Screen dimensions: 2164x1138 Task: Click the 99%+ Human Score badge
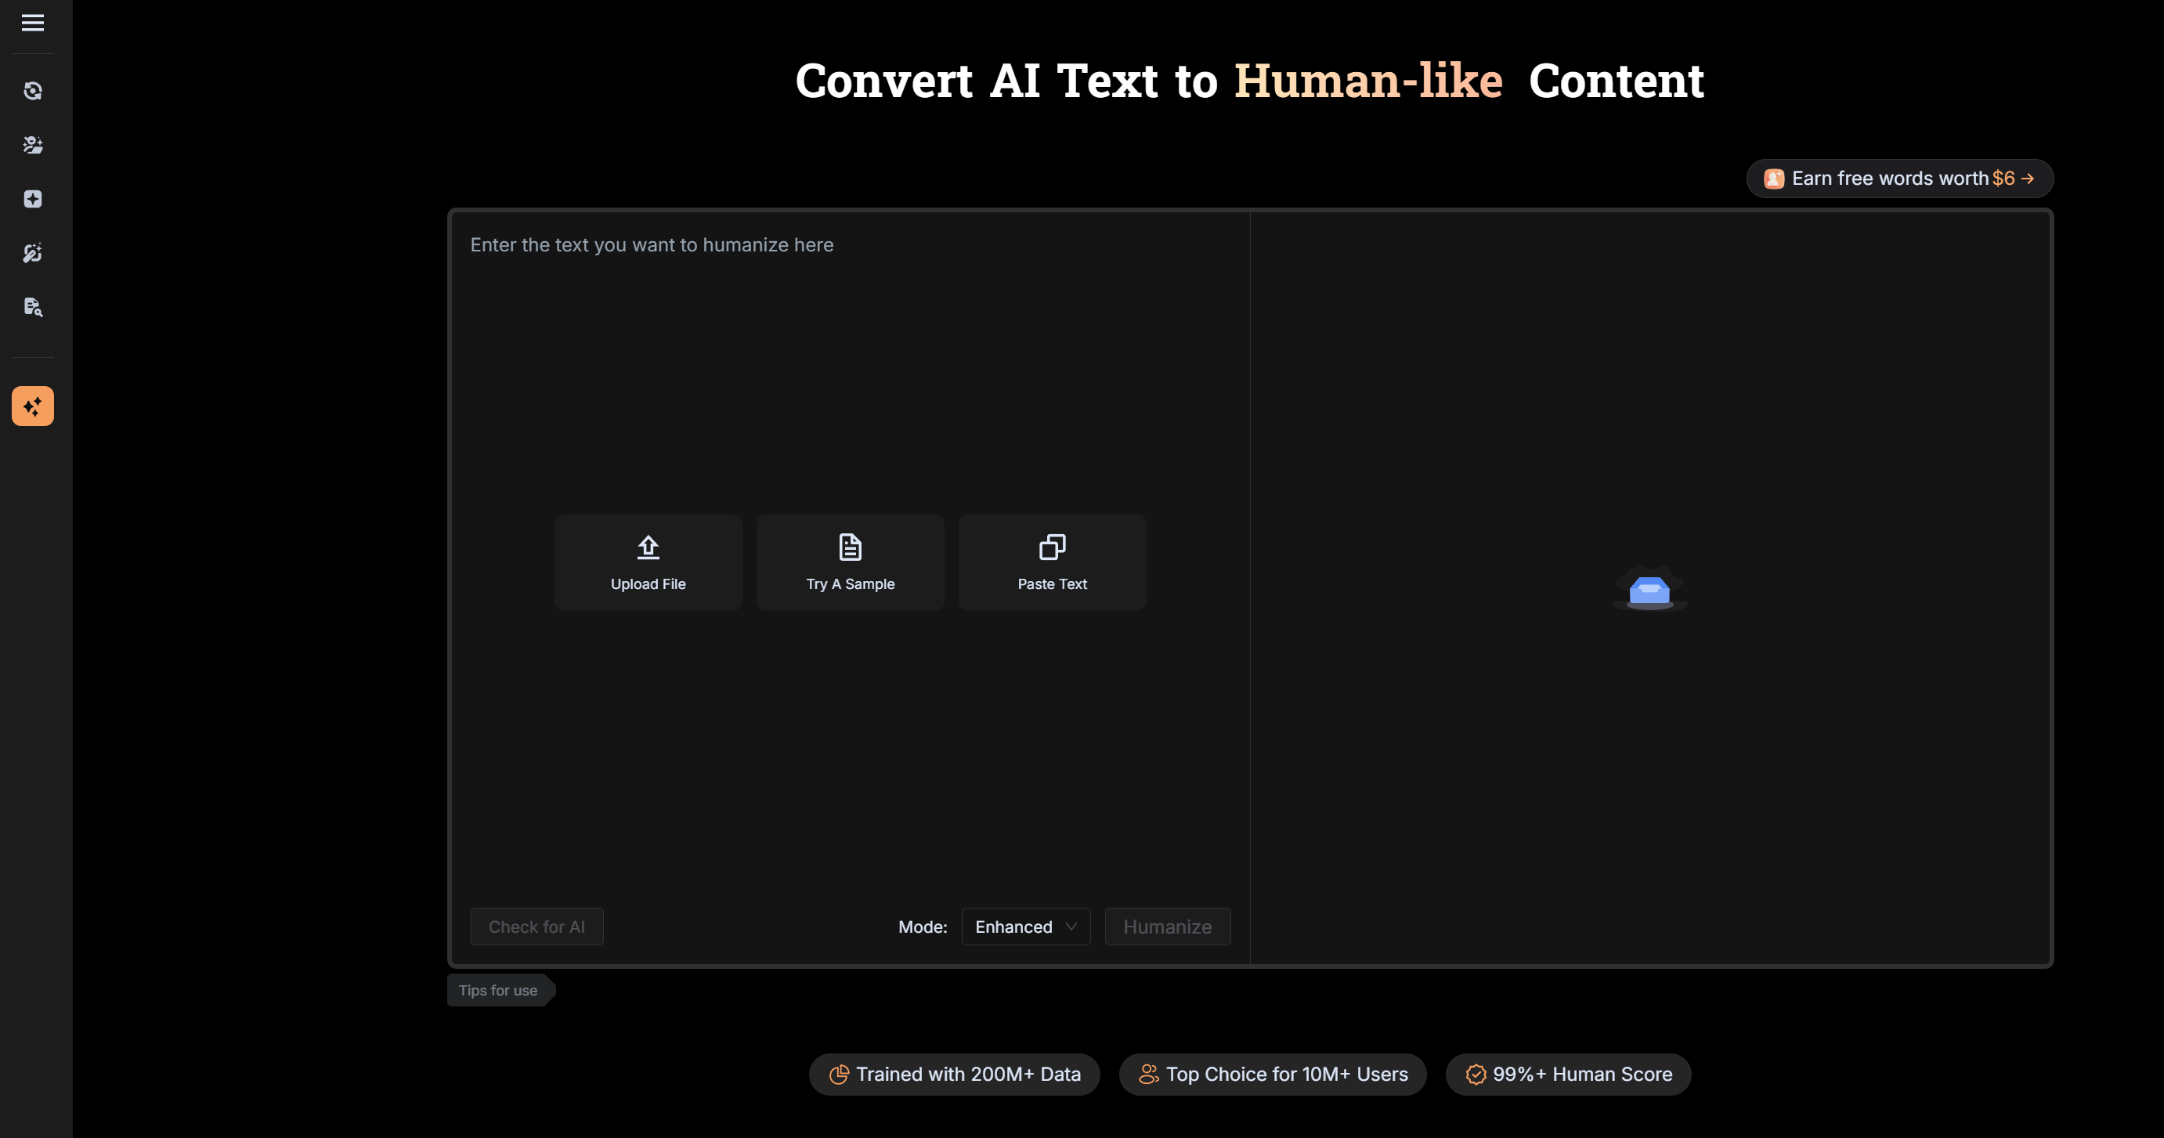point(1567,1075)
